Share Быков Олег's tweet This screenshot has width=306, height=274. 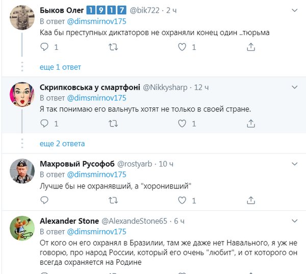[250, 47]
